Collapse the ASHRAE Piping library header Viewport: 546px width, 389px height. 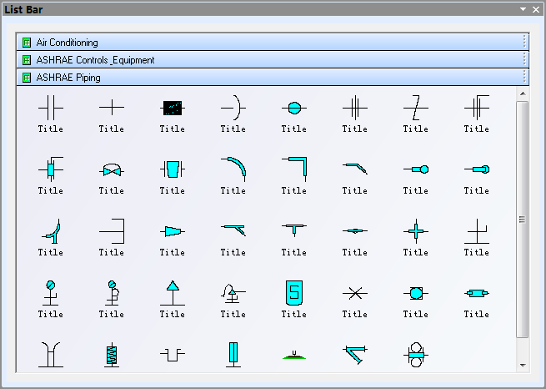68,78
